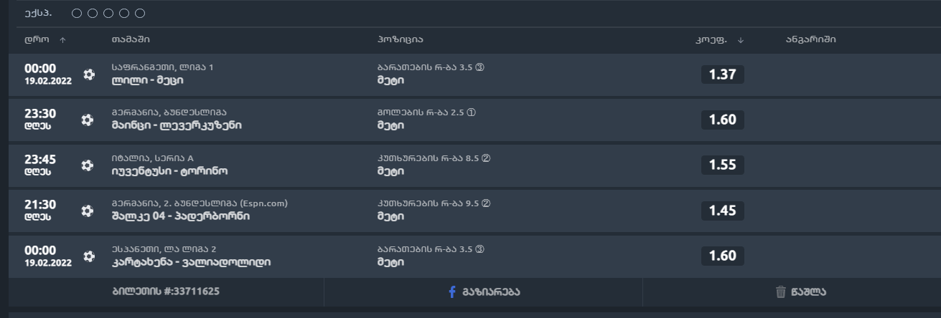Click the soccer ball icon for კარტახენა - ვალიადოლიდი
The height and width of the screenshot is (318, 941).
pyautogui.click(x=88, y=256)
